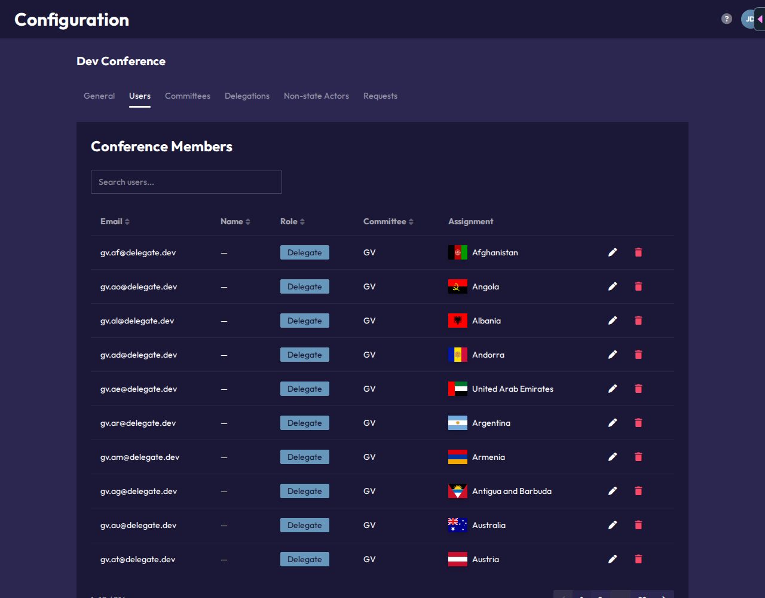Screen dimensions: 765x598
Task: Edit the Austria delegate with the pencil
Action: coord(613,559)
